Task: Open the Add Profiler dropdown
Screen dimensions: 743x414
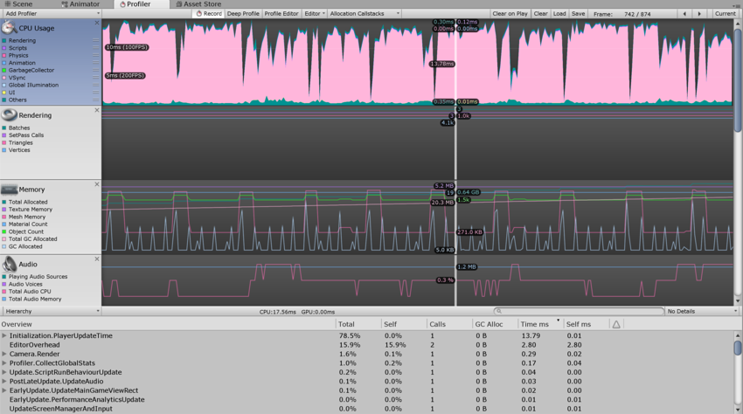Action: tap(51, 14)
